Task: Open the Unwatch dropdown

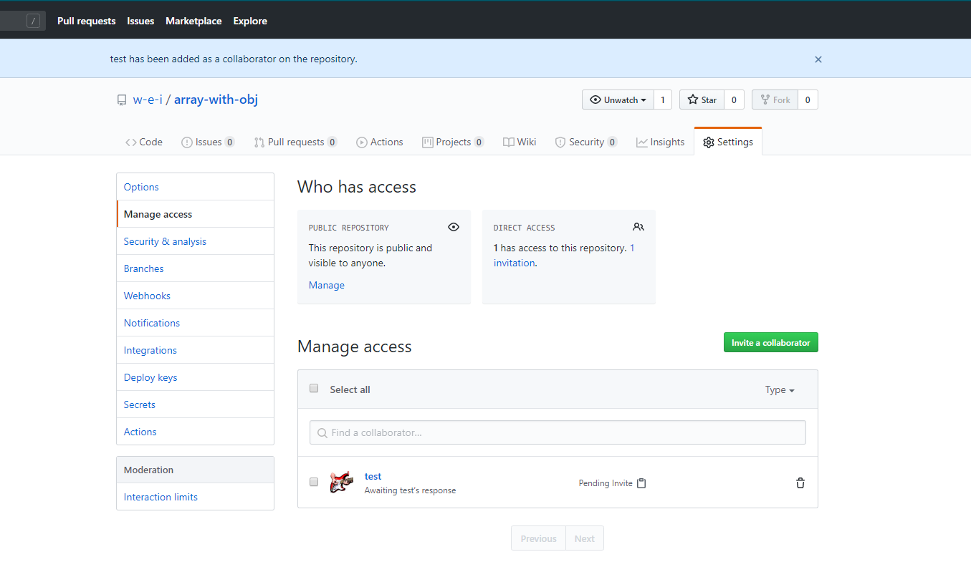Action: [x=618, y=100]
